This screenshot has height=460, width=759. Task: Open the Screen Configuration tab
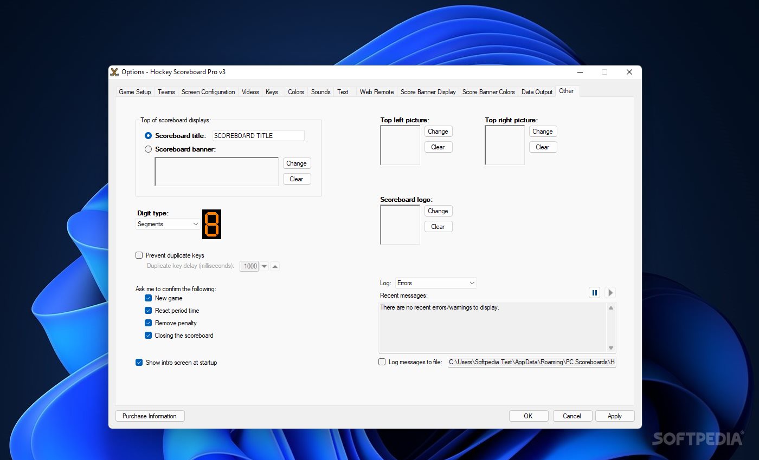(208, 92)
